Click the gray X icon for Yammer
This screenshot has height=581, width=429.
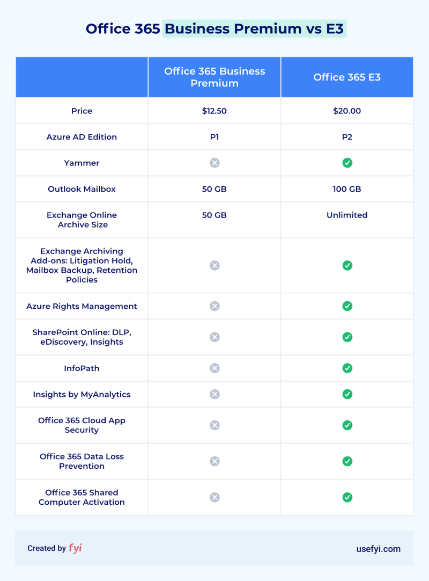pos(214,163)
